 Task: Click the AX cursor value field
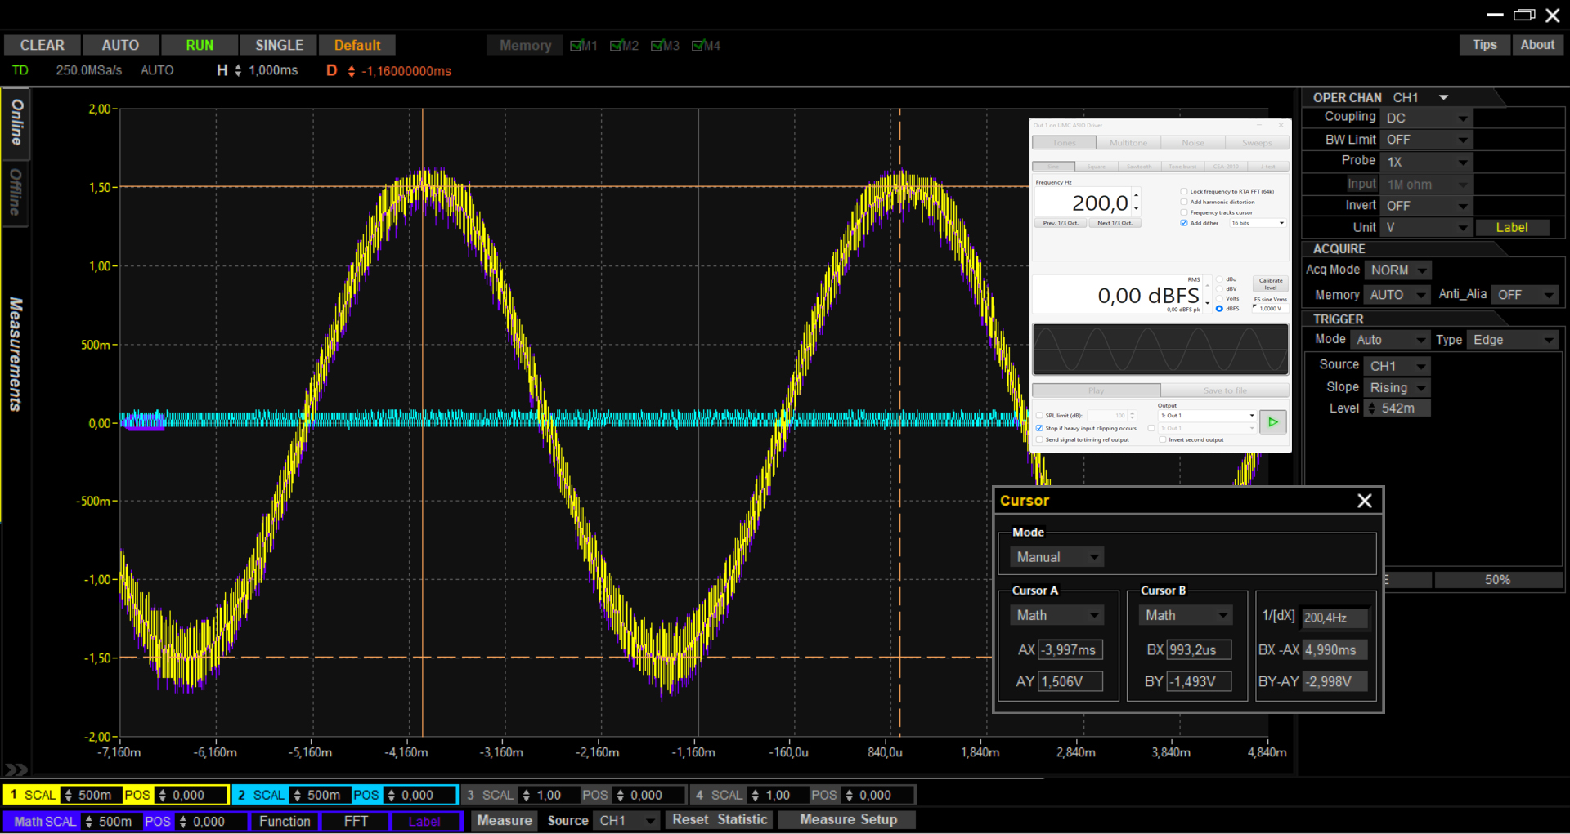click(x=1070, y=650)
